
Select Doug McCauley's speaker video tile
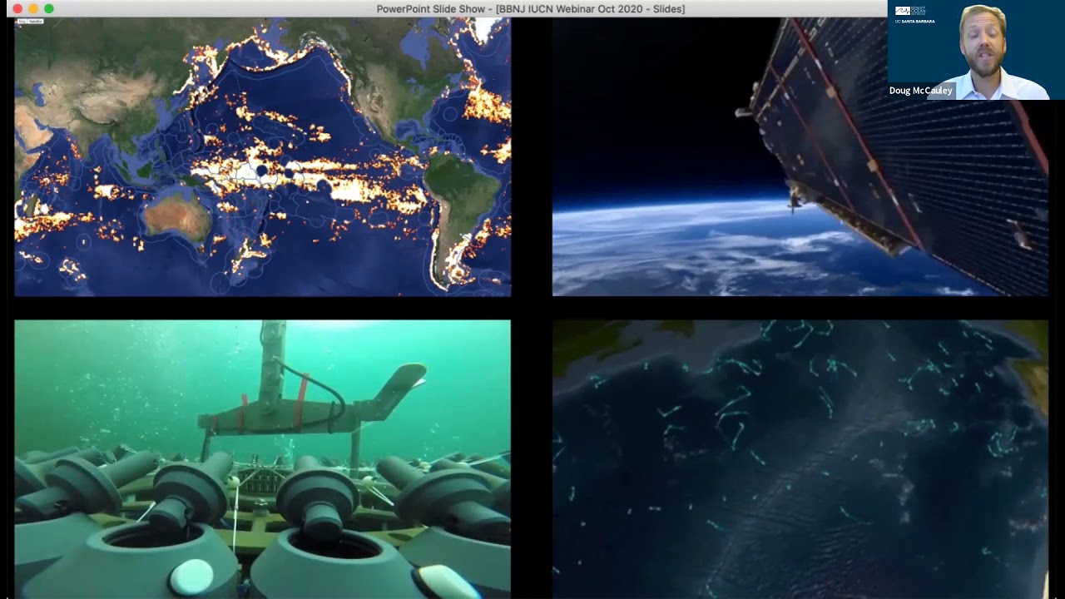tap(976, 50)
